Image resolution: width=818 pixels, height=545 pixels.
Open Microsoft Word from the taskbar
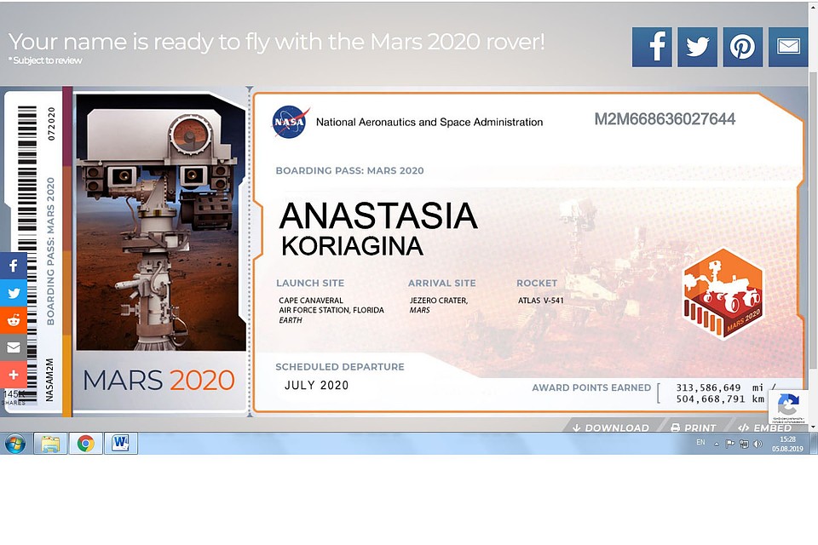pos(121,444)
